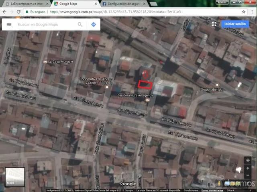Click Cooperativa de Ahorro y Credito label

96,81
